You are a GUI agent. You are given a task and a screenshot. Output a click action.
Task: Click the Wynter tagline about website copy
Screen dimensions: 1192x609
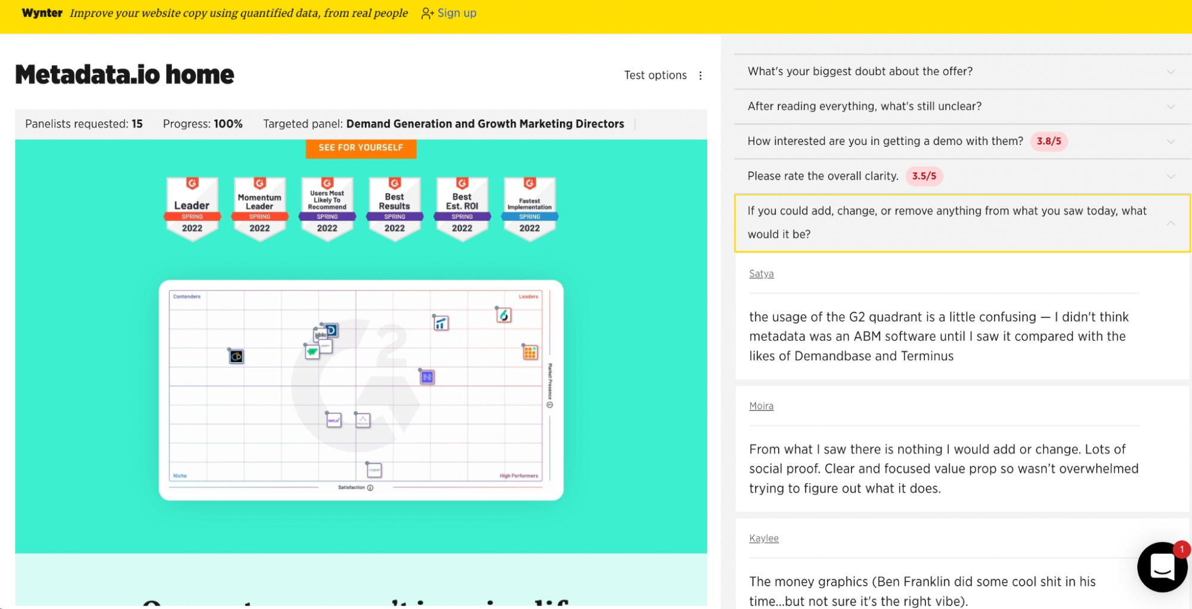click(x=239, y=13)
